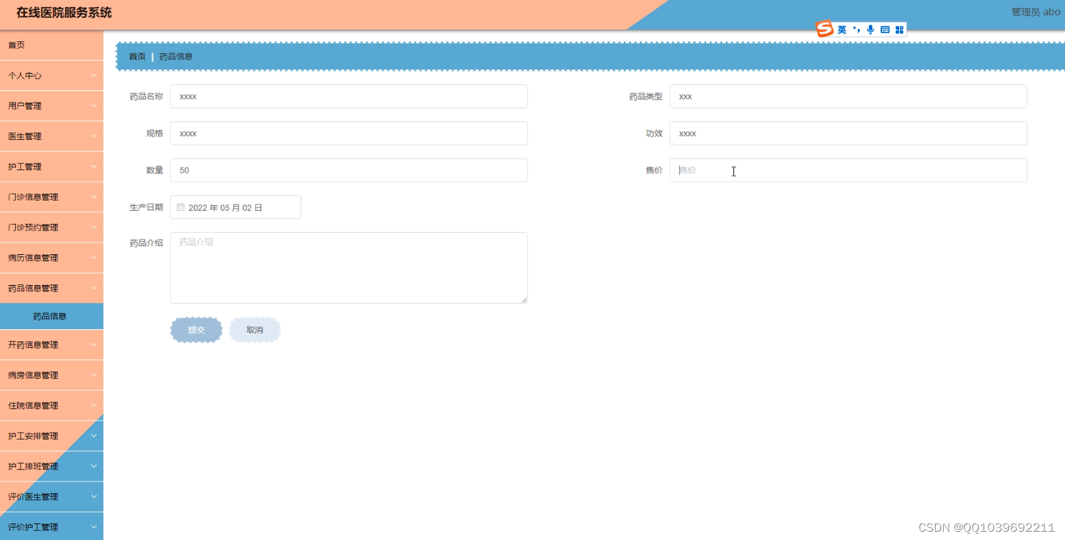Open 首页 in the sidebar
Screen dimensions: 1065x540
pyautogui.click(x=52, y=45)
